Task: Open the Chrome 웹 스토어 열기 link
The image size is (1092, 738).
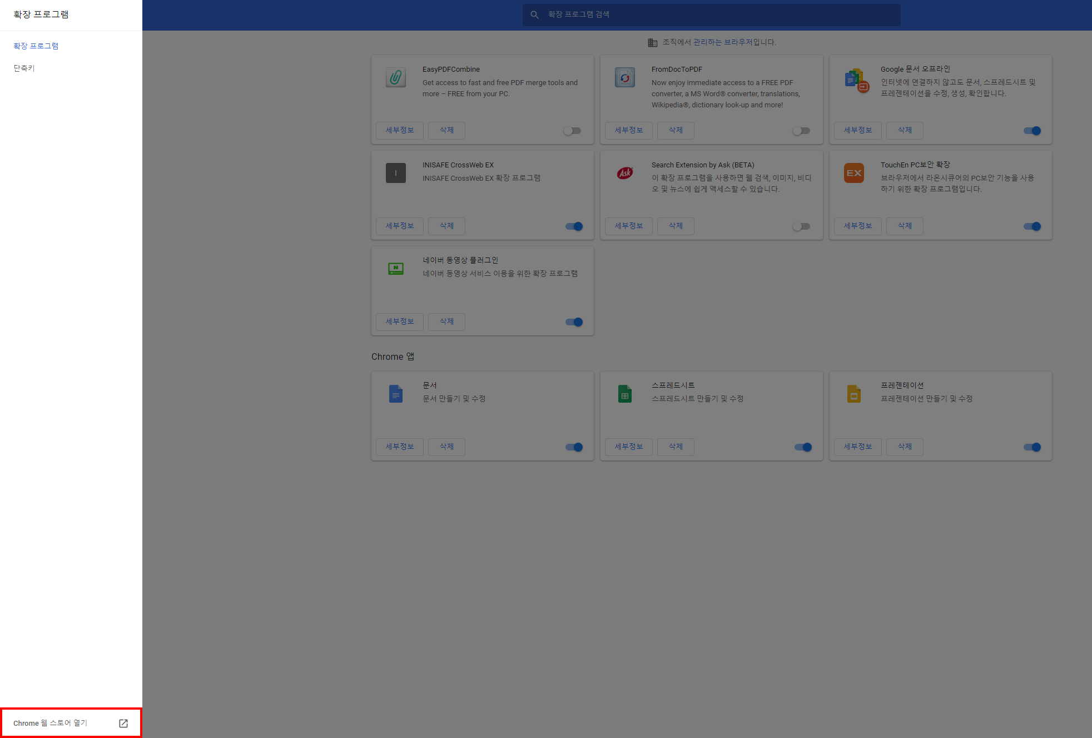Action: [50, 723]
